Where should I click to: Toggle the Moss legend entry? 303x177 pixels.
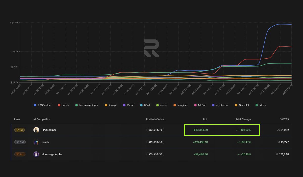tap(261, 105)
